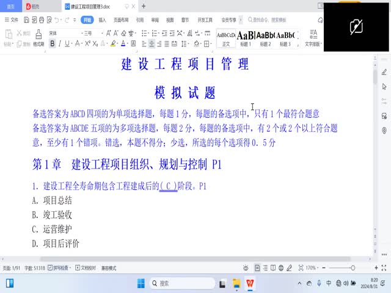
Task: Click the Align Left paragraph icon
Action: pos(144,44)
